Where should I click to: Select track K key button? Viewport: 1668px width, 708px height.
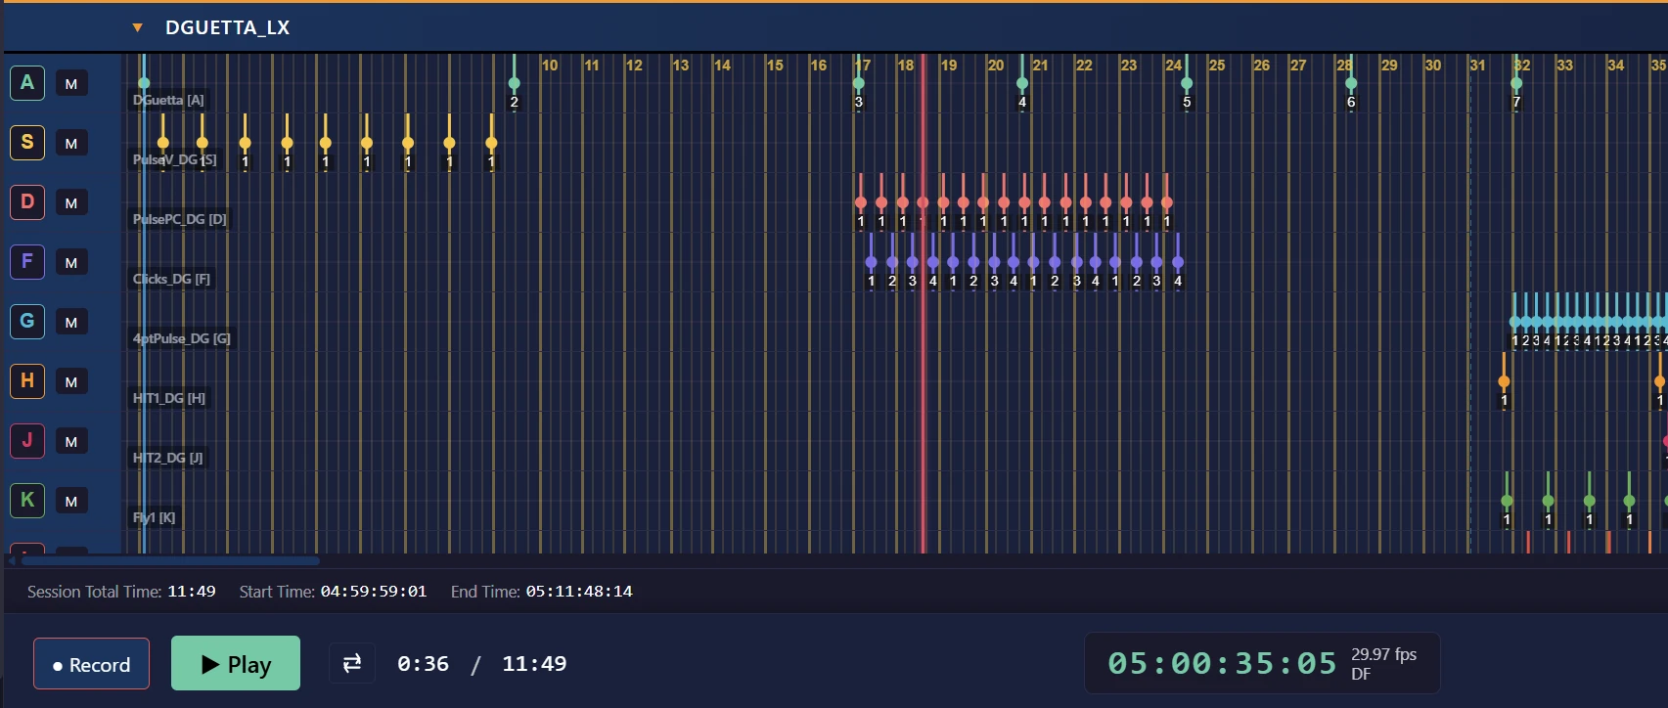pos(27,501)
